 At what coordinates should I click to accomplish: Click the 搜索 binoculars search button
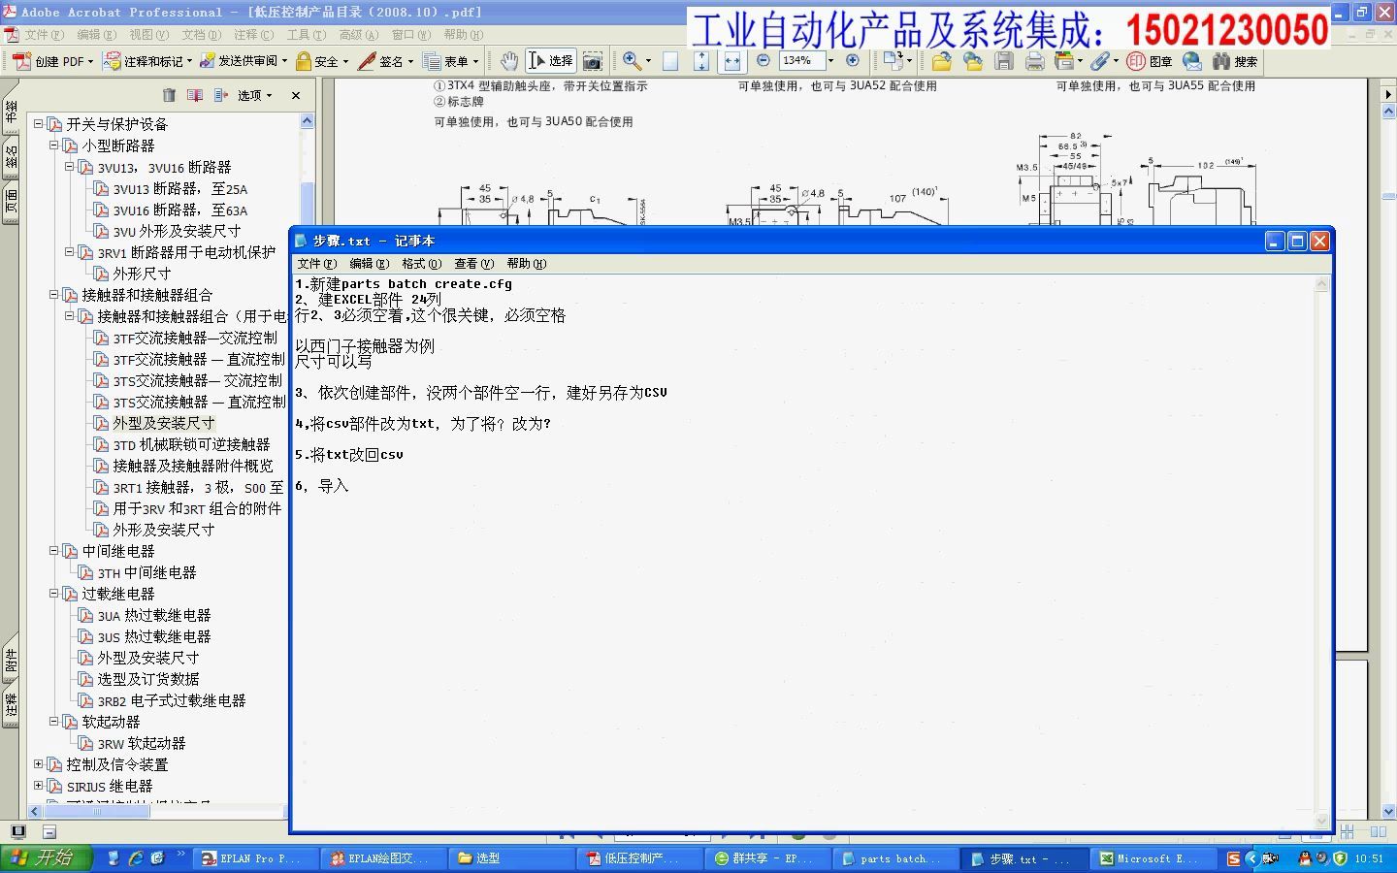coord(1235,61)
